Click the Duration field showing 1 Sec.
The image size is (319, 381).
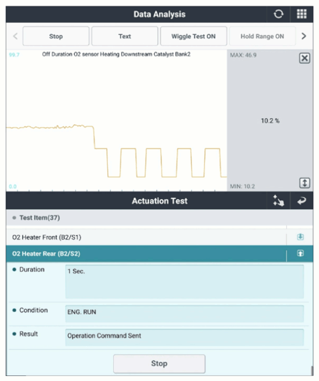[184, 282]
